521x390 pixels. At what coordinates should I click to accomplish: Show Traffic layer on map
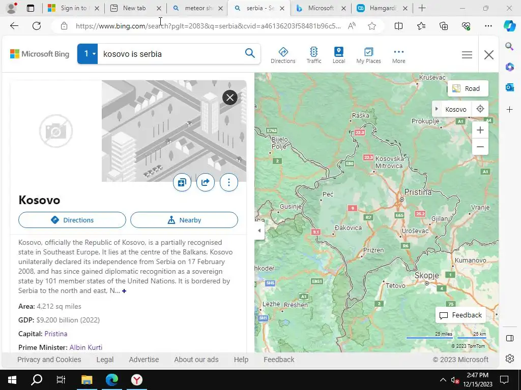313,55
